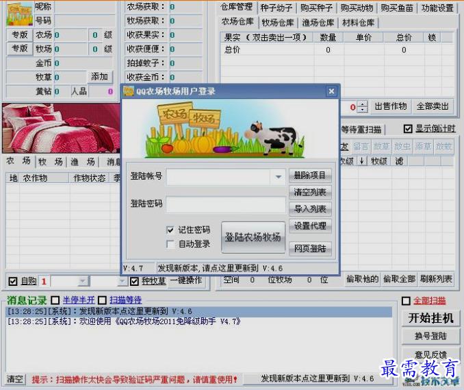Click the bottom status bar 发现新版本 update link
The image size is (464, 390).
click(x=318, y=378)
